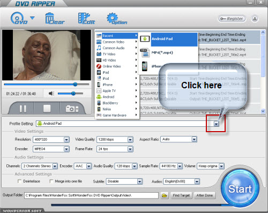This screenshot has height=213, width=268.
Task: Enable Merge into one file checkbox
Action: pyautogui.click(x=51, y=181)
